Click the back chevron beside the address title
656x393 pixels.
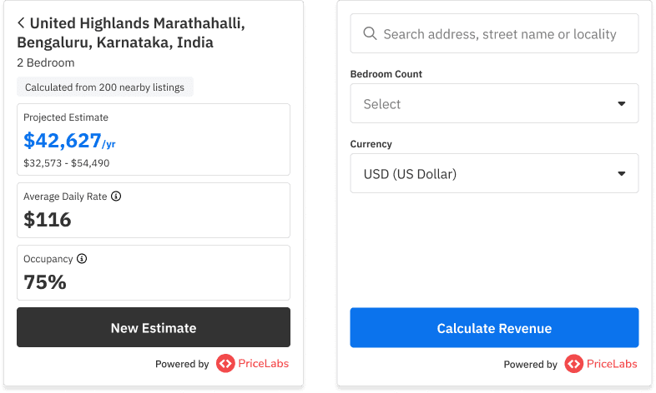22,23
